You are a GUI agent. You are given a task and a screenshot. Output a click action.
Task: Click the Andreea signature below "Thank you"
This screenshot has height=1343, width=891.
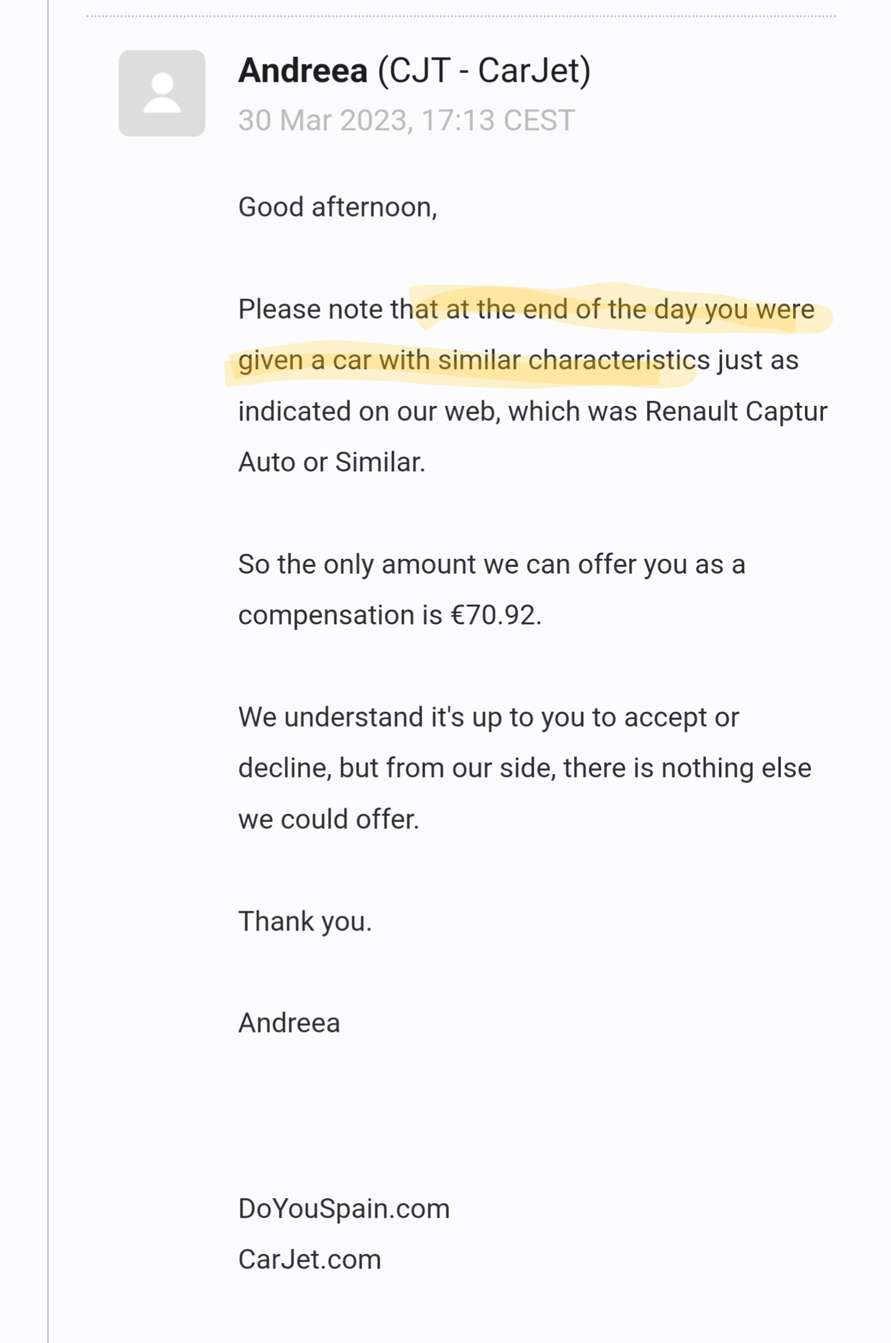pos(289,1023)
